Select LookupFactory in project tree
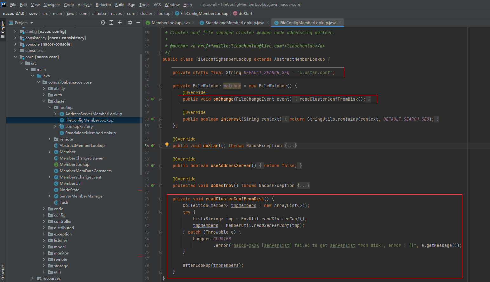 (x=79, y=126)
